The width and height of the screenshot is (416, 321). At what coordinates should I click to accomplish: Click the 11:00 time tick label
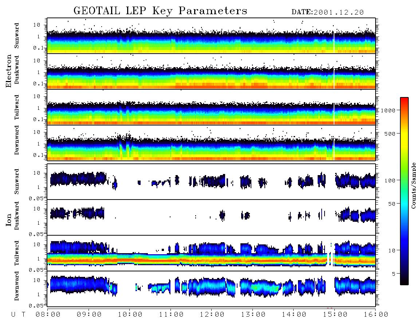(x=171, y=314)
